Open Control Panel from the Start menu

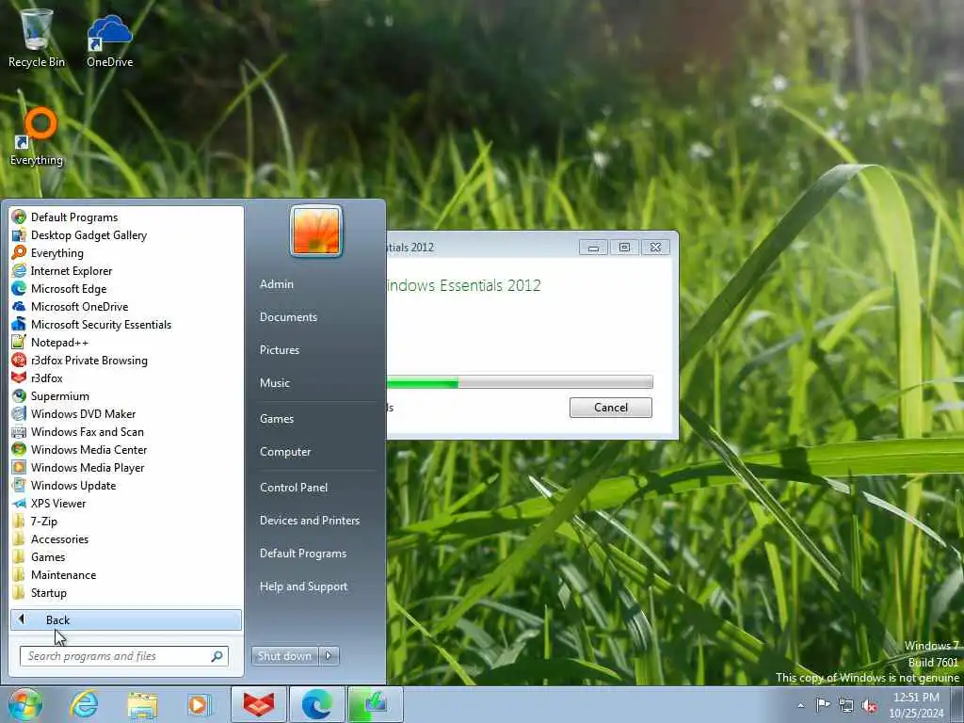(294, 487)
